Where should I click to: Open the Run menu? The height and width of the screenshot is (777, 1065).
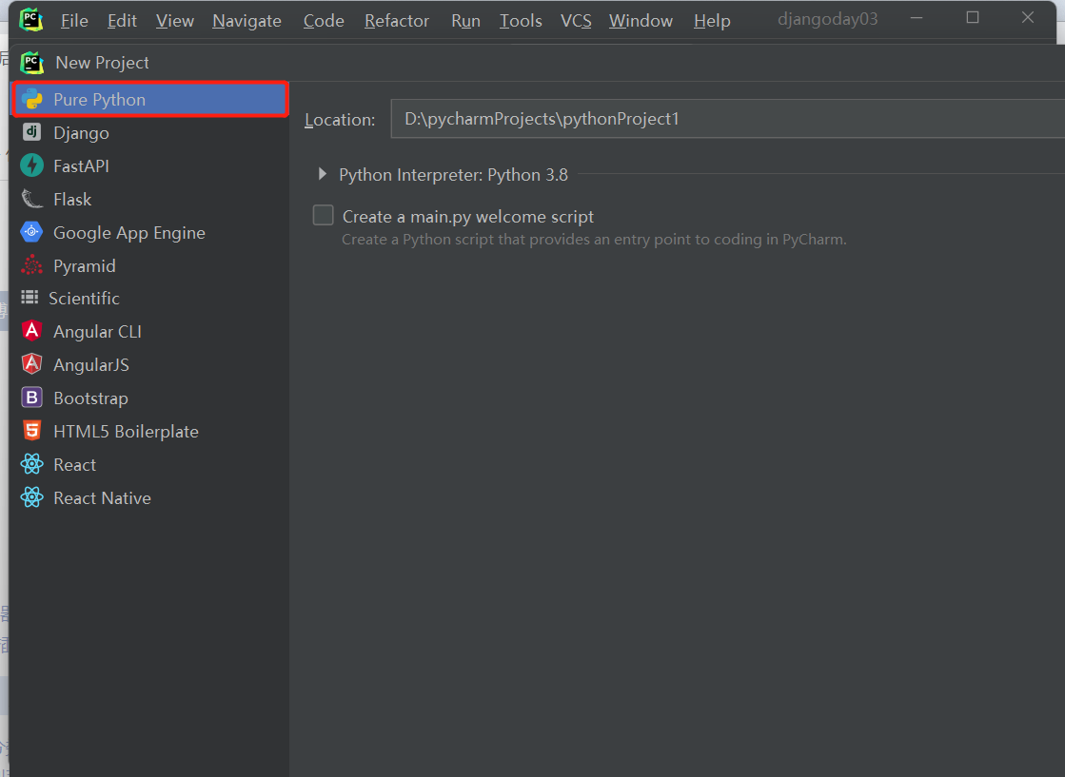(x=466, y=21)
